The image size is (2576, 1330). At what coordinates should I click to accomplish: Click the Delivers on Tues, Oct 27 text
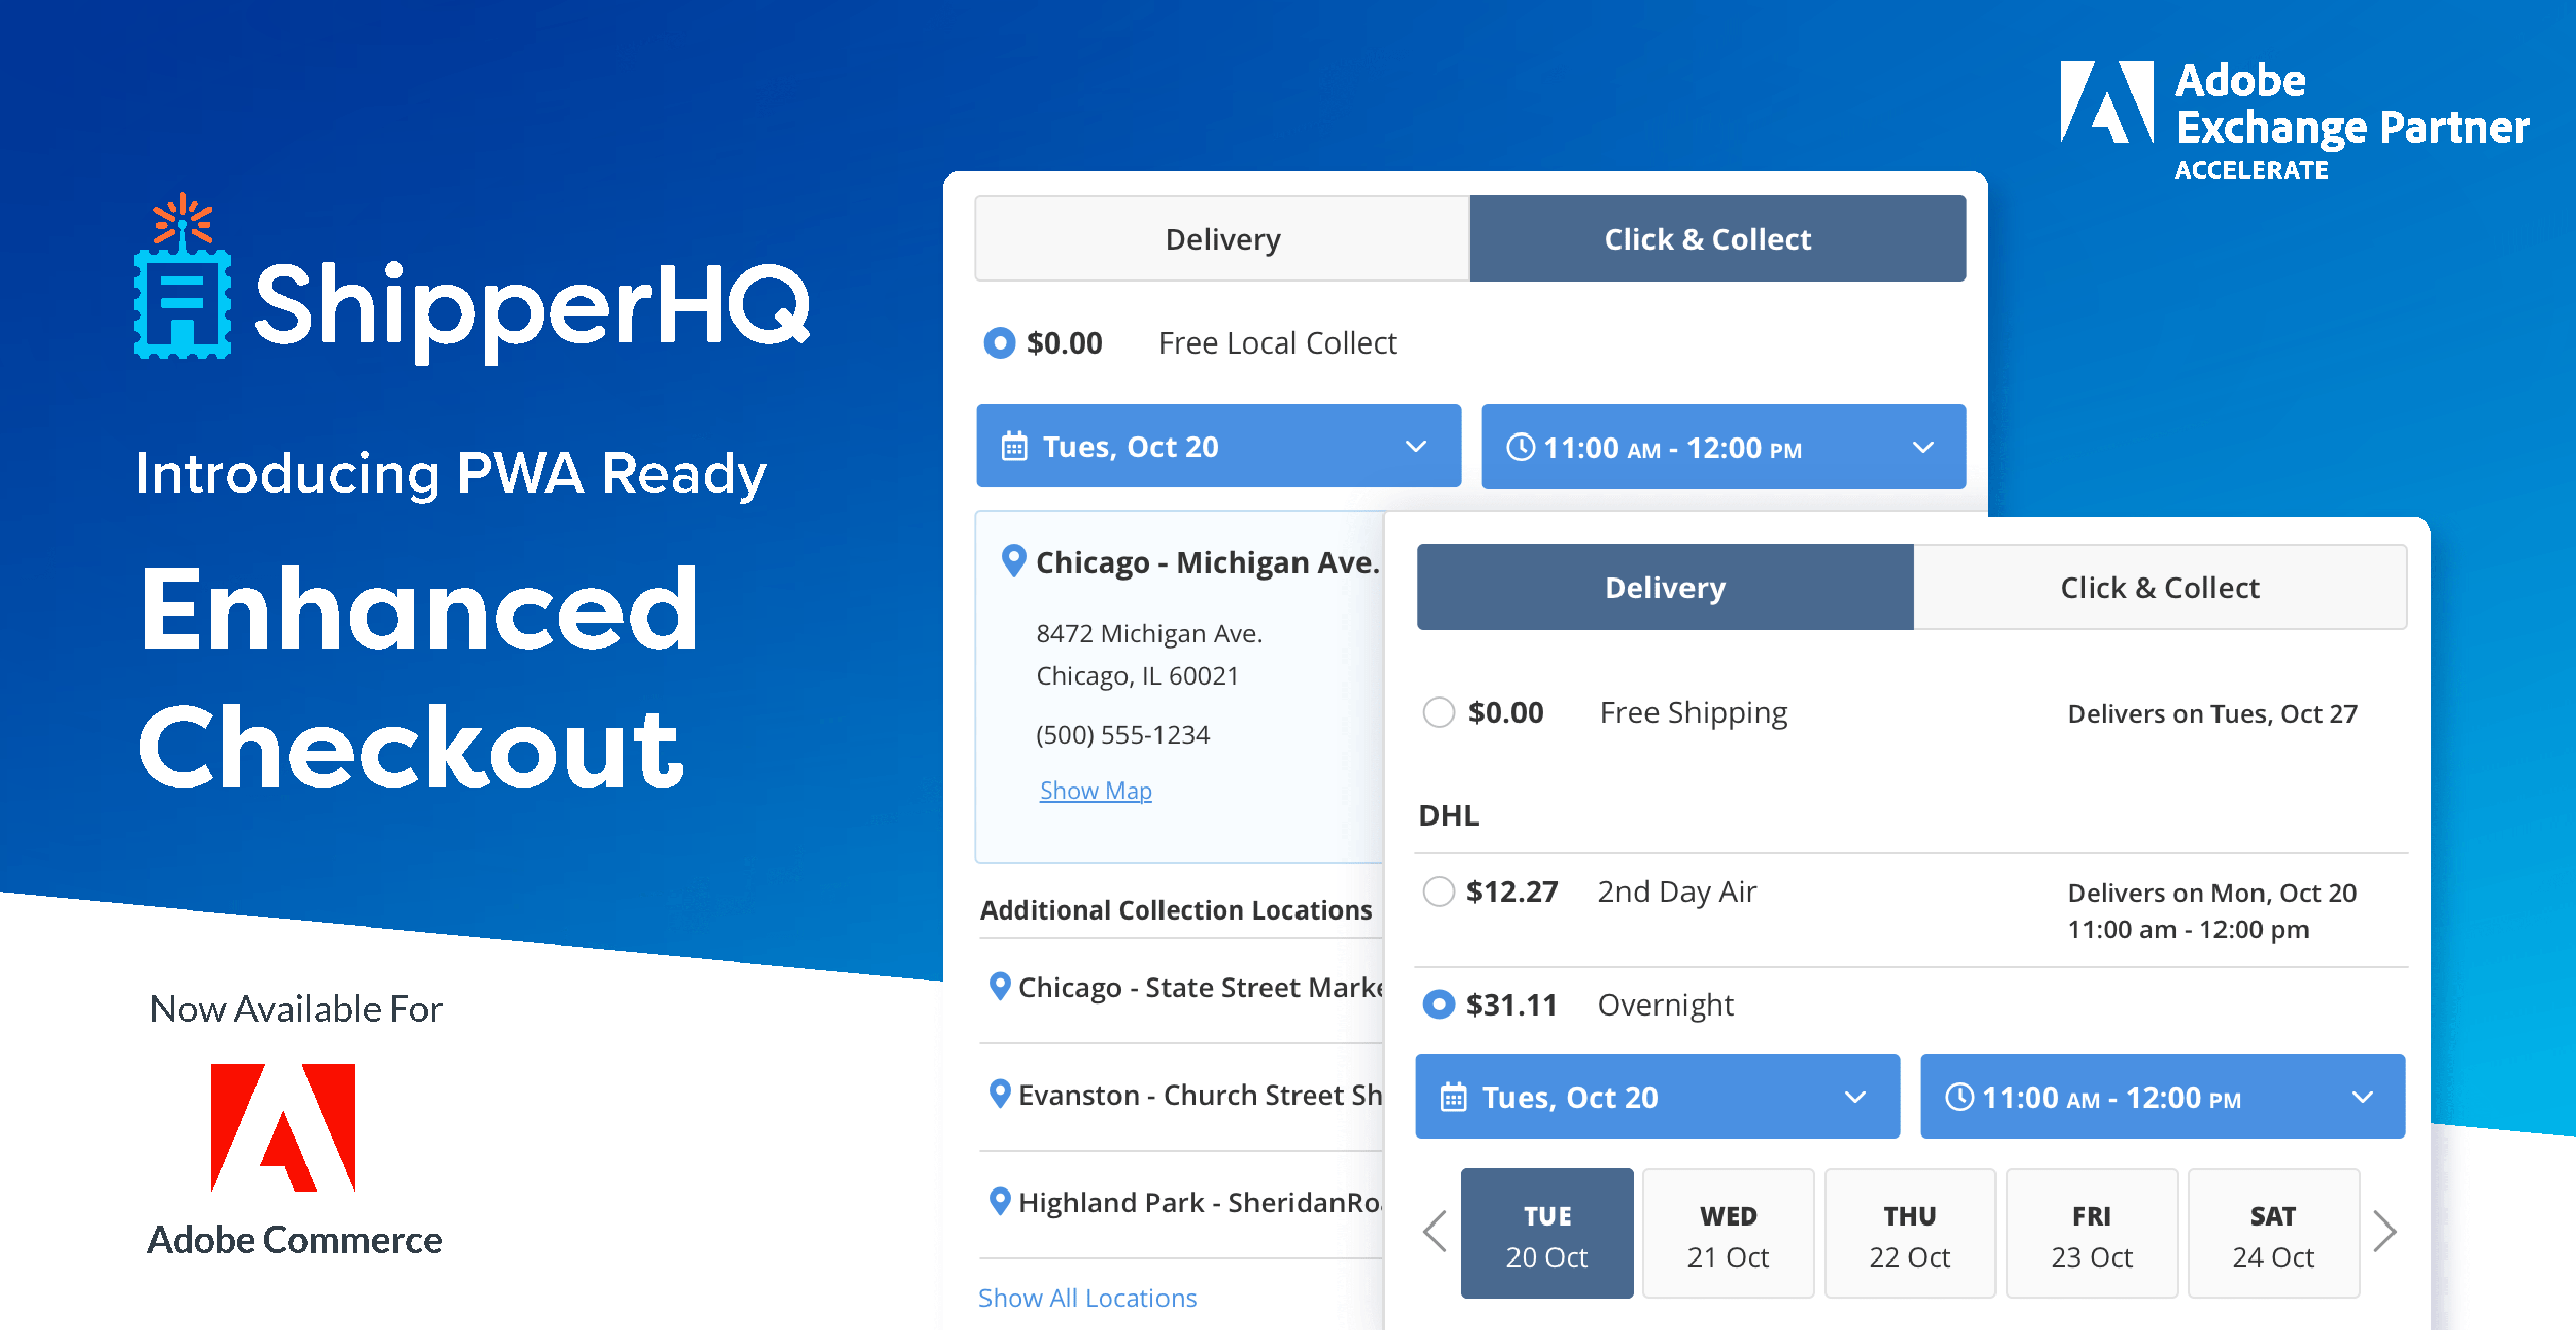coord(2212,713)
